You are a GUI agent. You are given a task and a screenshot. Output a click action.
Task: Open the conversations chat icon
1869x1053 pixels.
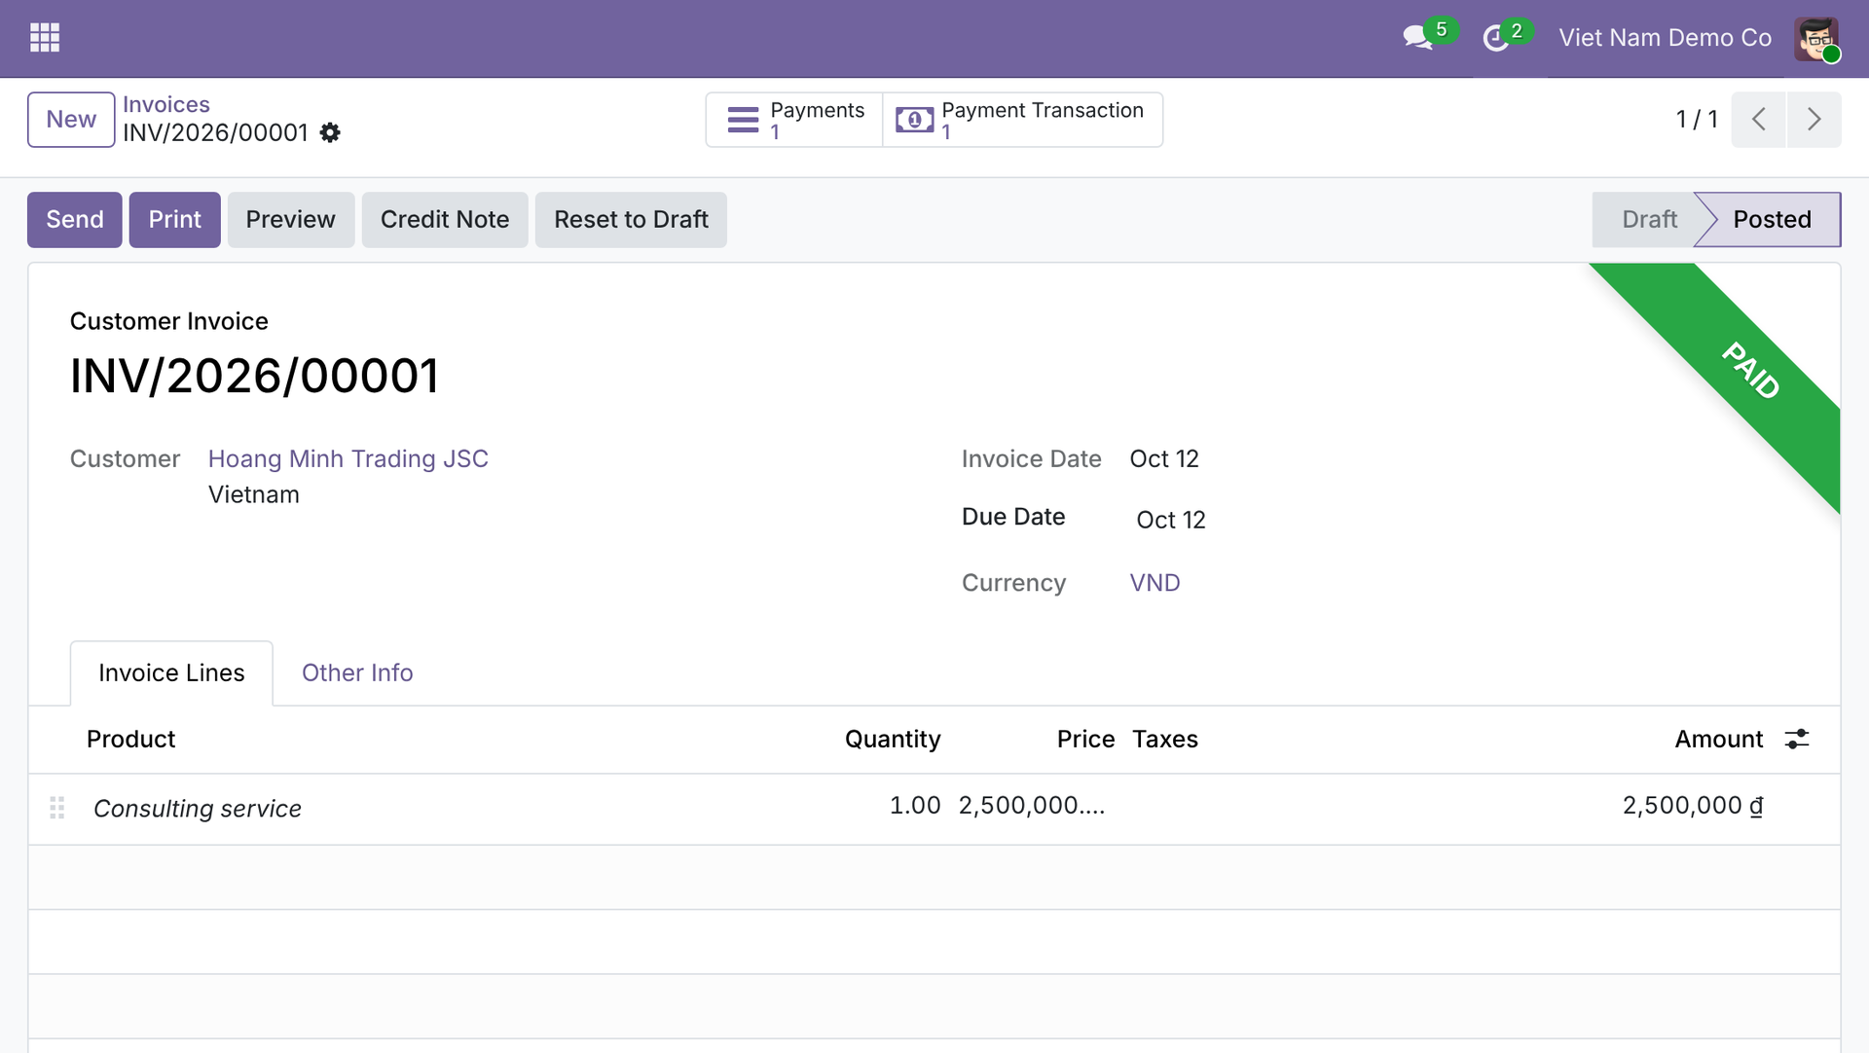[x=1417, y=38]
